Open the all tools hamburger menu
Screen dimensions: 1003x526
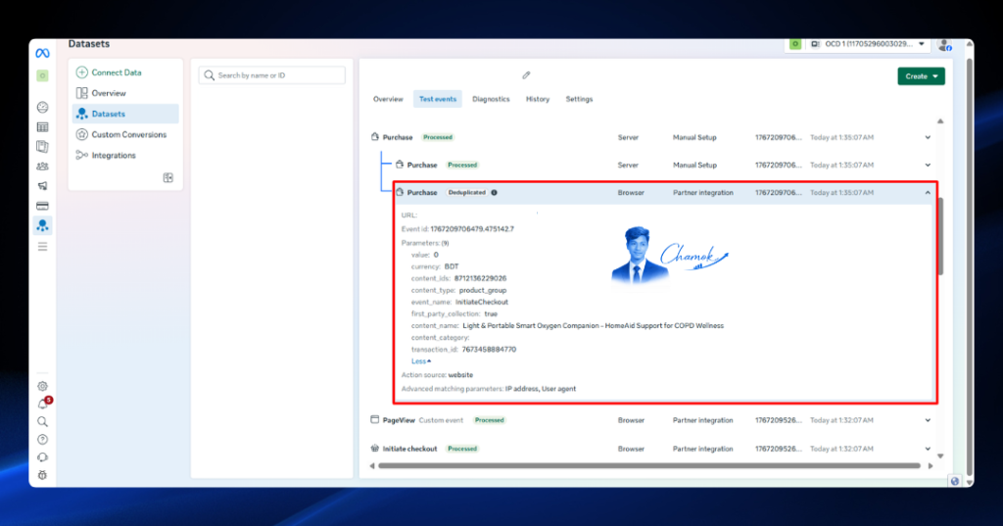pos(42,247)
